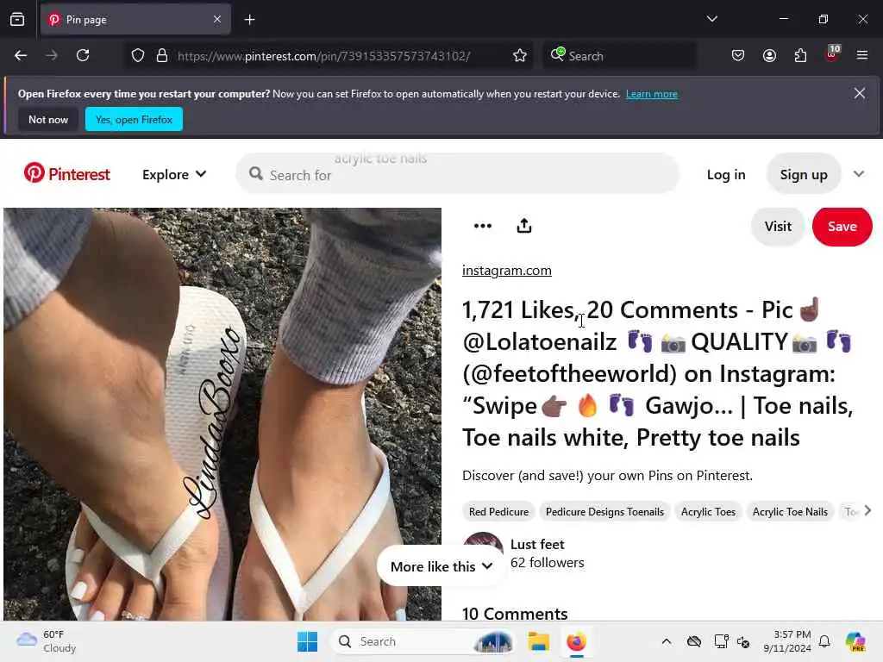The width and height of the screenshot is (883, 662).
Task: Dismiss Firefox startup notification bar
Action: (x=860, y=93)
